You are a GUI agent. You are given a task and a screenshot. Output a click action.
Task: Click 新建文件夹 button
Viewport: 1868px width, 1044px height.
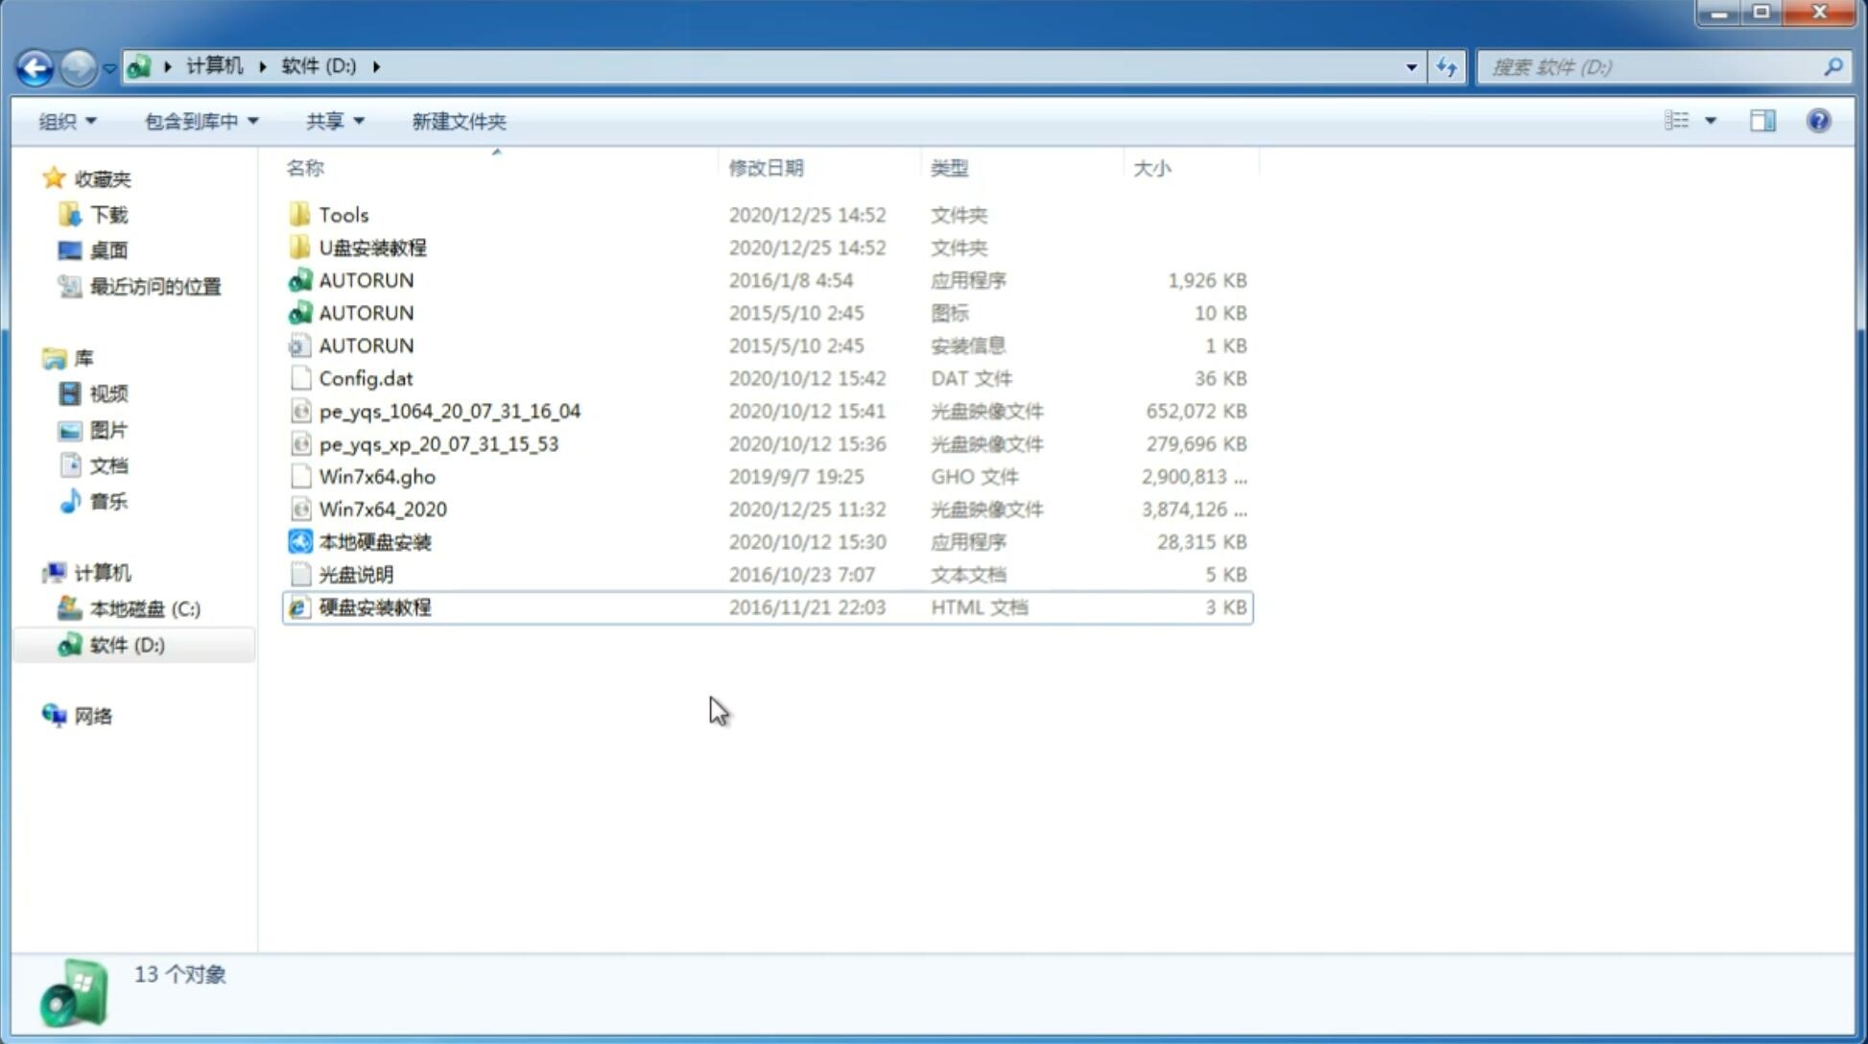click(460, 121)
